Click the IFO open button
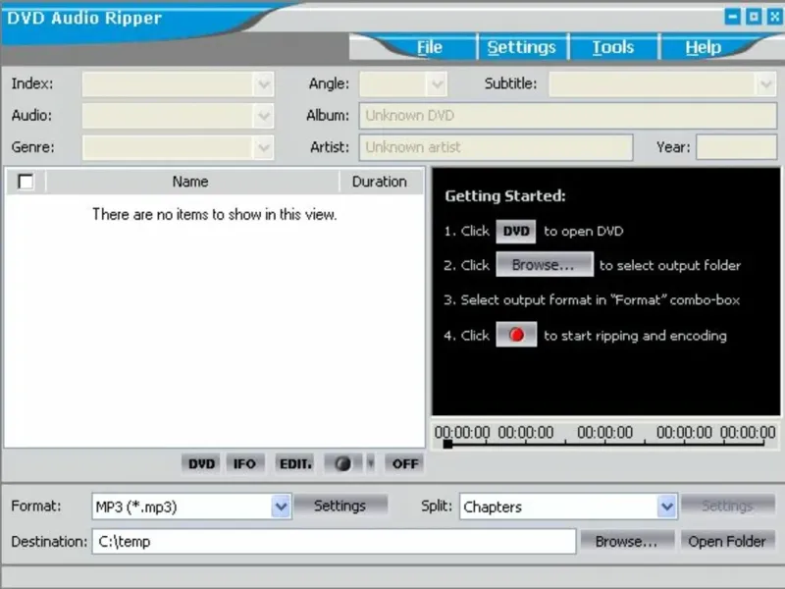Screen dimensions: 785x589 click(244, 463)
